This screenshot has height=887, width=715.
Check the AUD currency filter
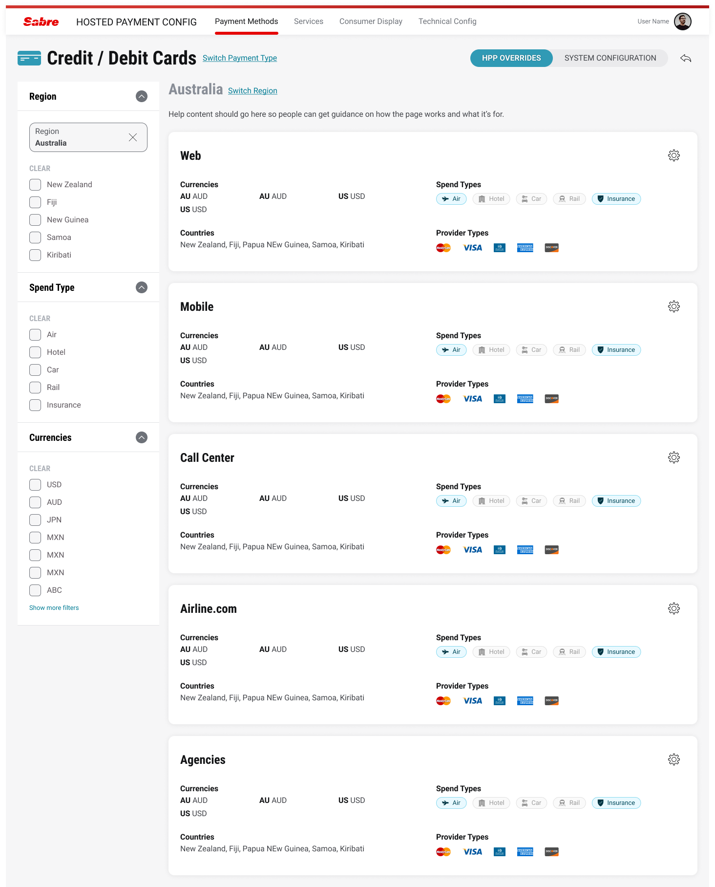(35, 502)
